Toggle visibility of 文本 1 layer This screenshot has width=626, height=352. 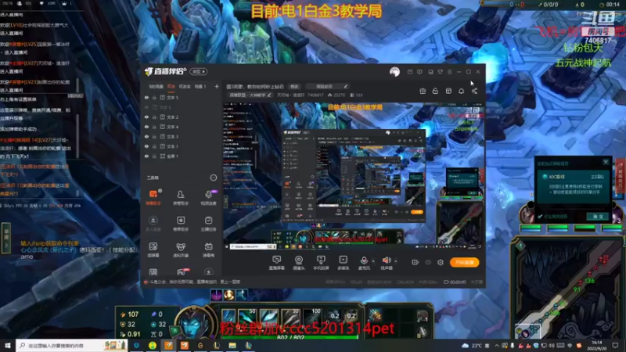coord(146,146)
